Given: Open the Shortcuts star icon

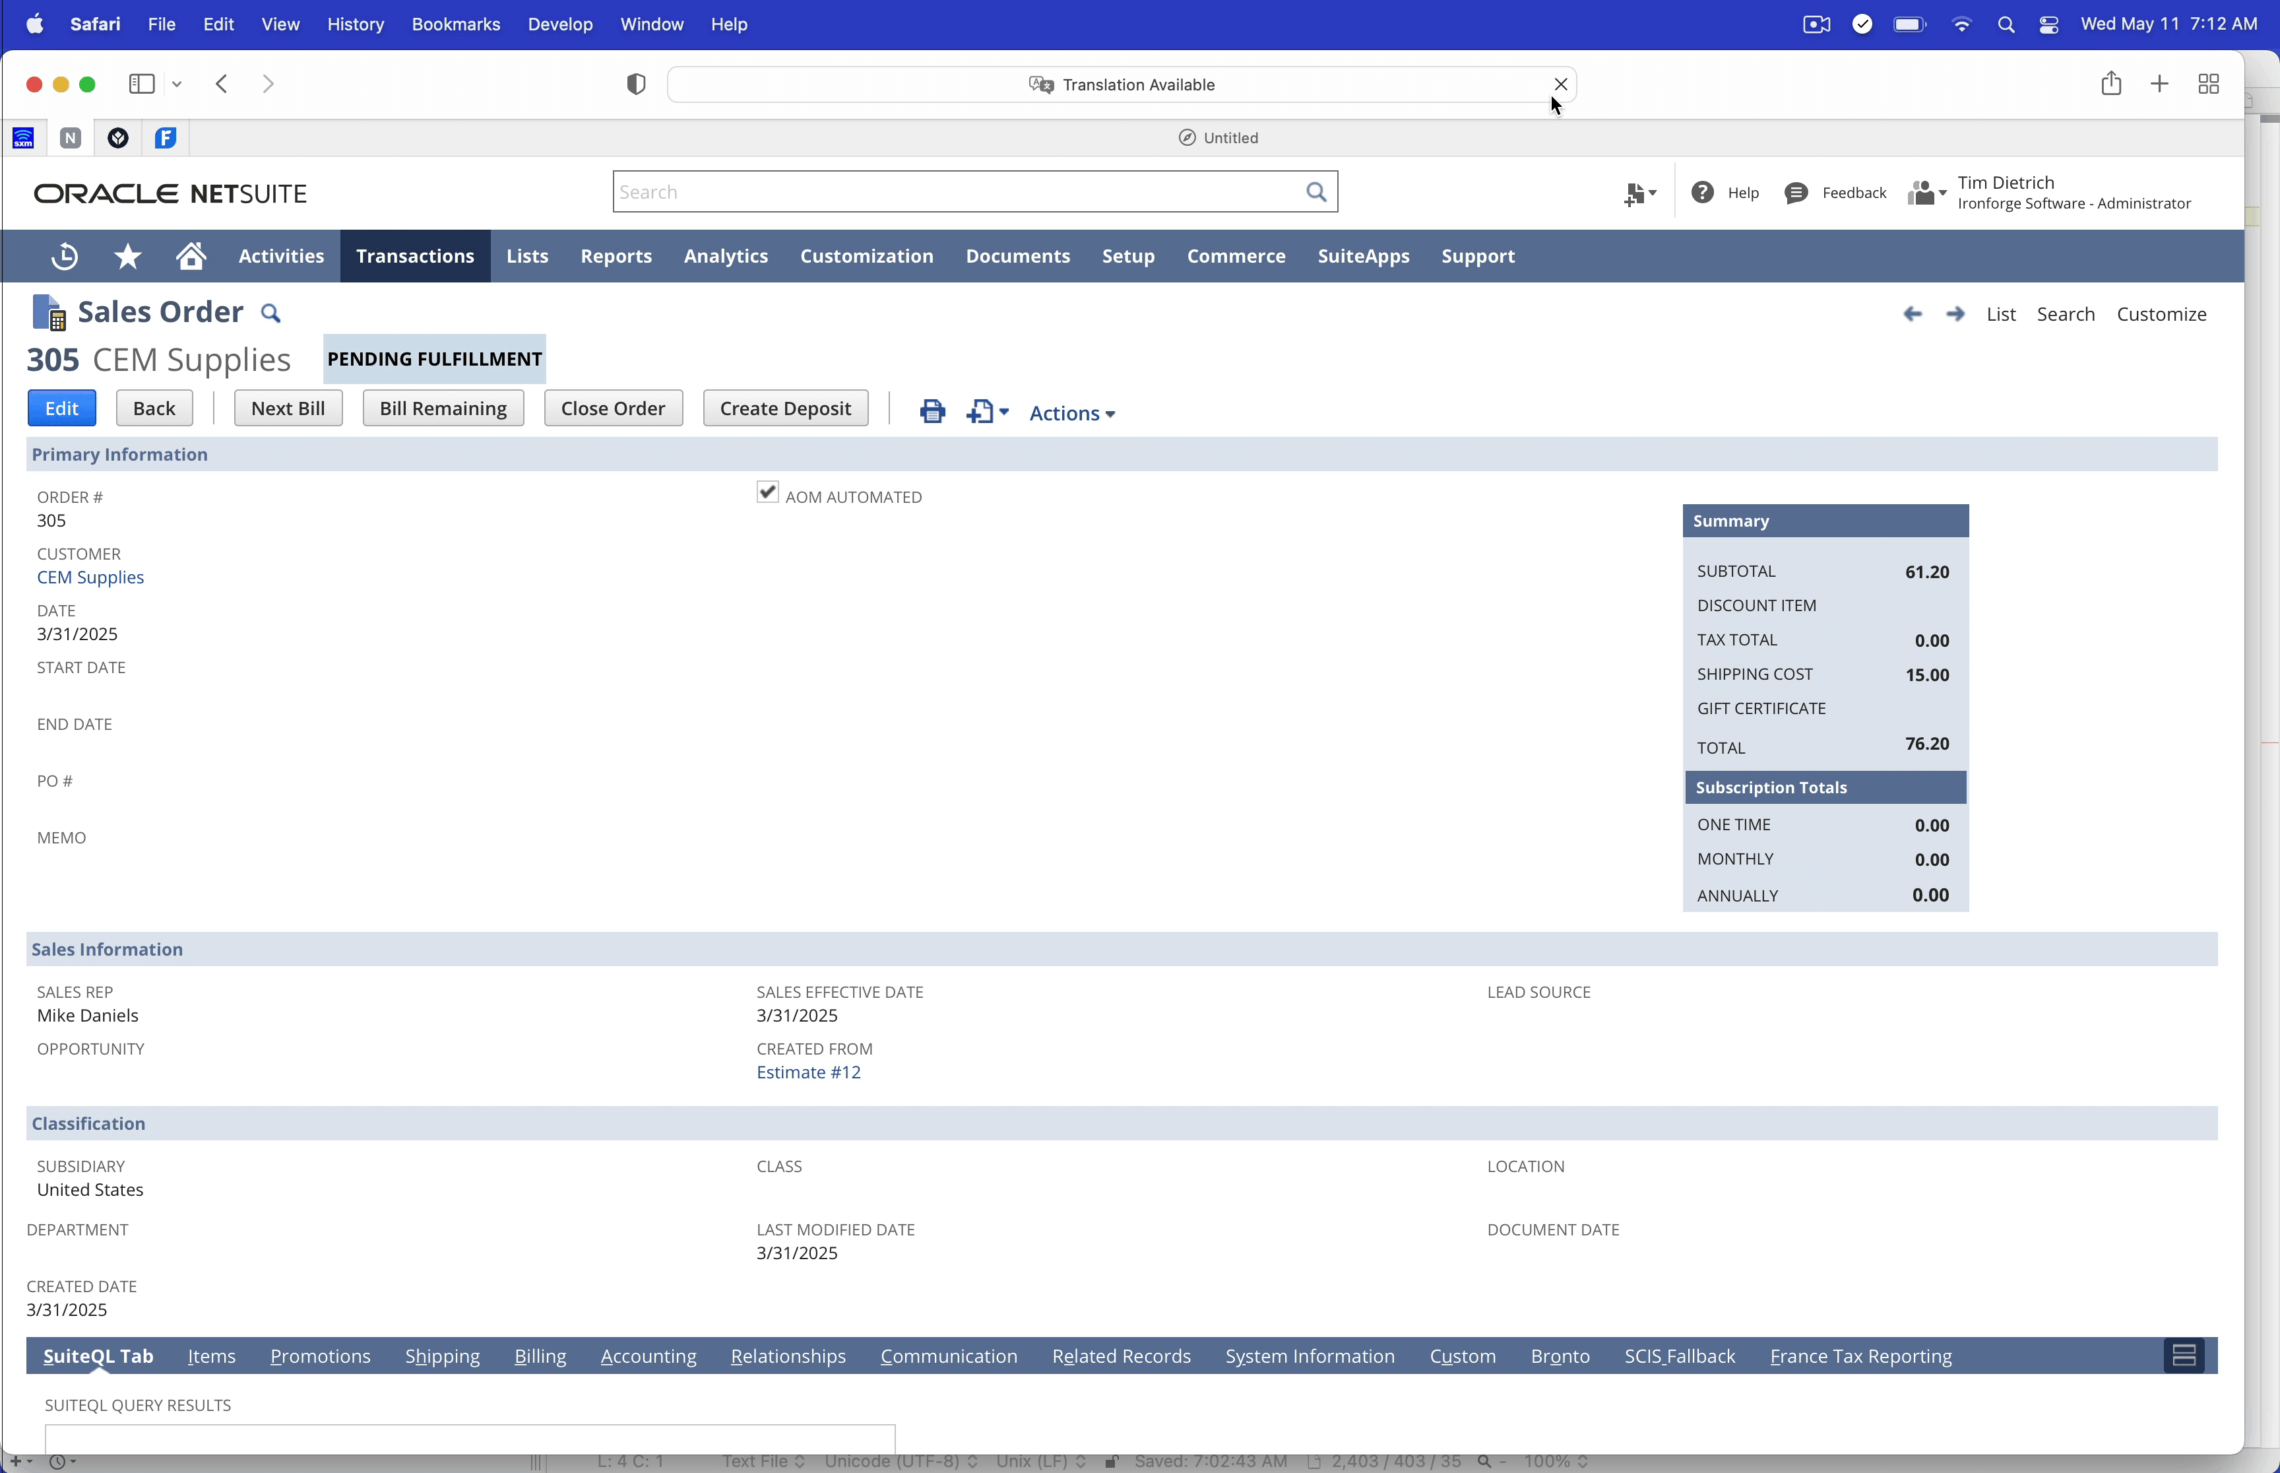Looking at the screenshot, I should coord(127,256).
